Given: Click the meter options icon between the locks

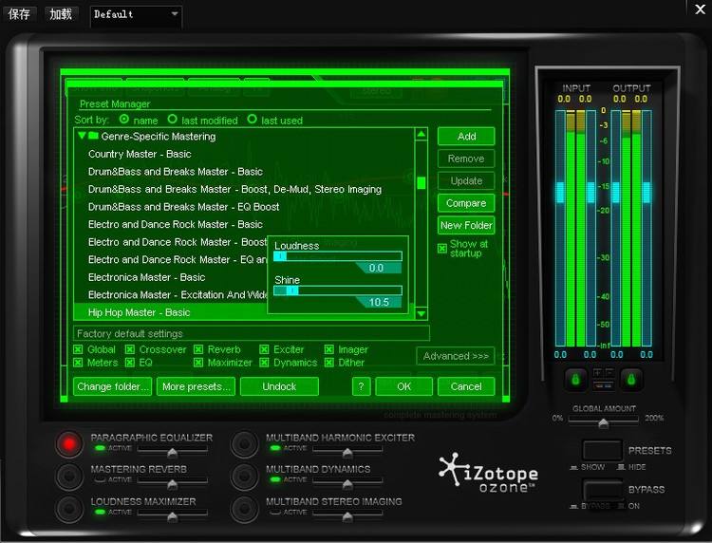Looking at the screenshot, I should point(604,380).
